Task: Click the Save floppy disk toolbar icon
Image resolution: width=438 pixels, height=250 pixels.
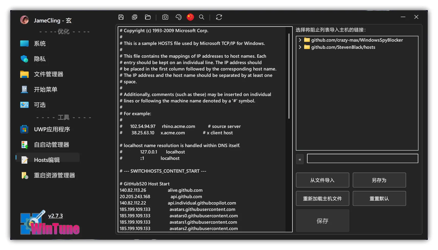Action: [121, 17]
